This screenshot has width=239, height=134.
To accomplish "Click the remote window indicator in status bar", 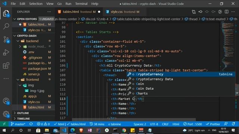I will pyautogui.click(x=4, y=124).
